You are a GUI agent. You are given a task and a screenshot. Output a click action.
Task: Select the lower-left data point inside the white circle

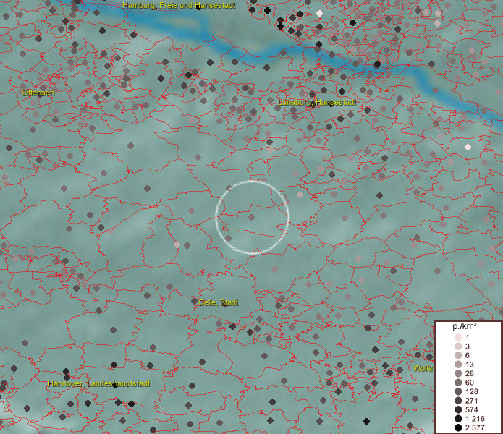click(228, 238)
